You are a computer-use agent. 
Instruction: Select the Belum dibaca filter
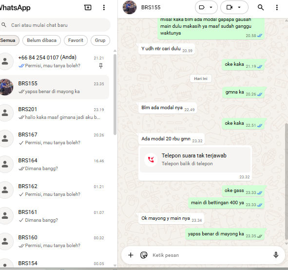pos(42,40)
